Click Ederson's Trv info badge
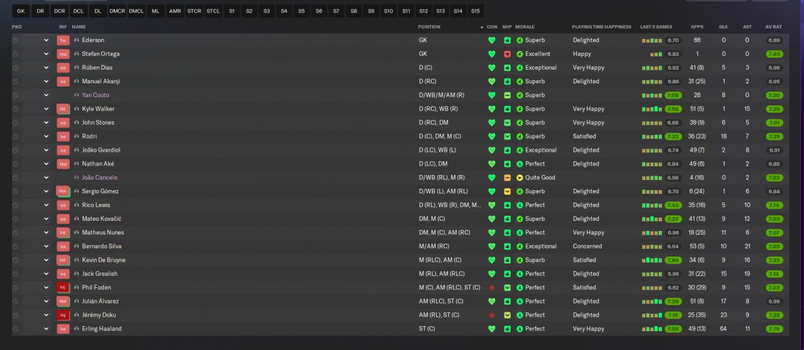 coord(63,40)
